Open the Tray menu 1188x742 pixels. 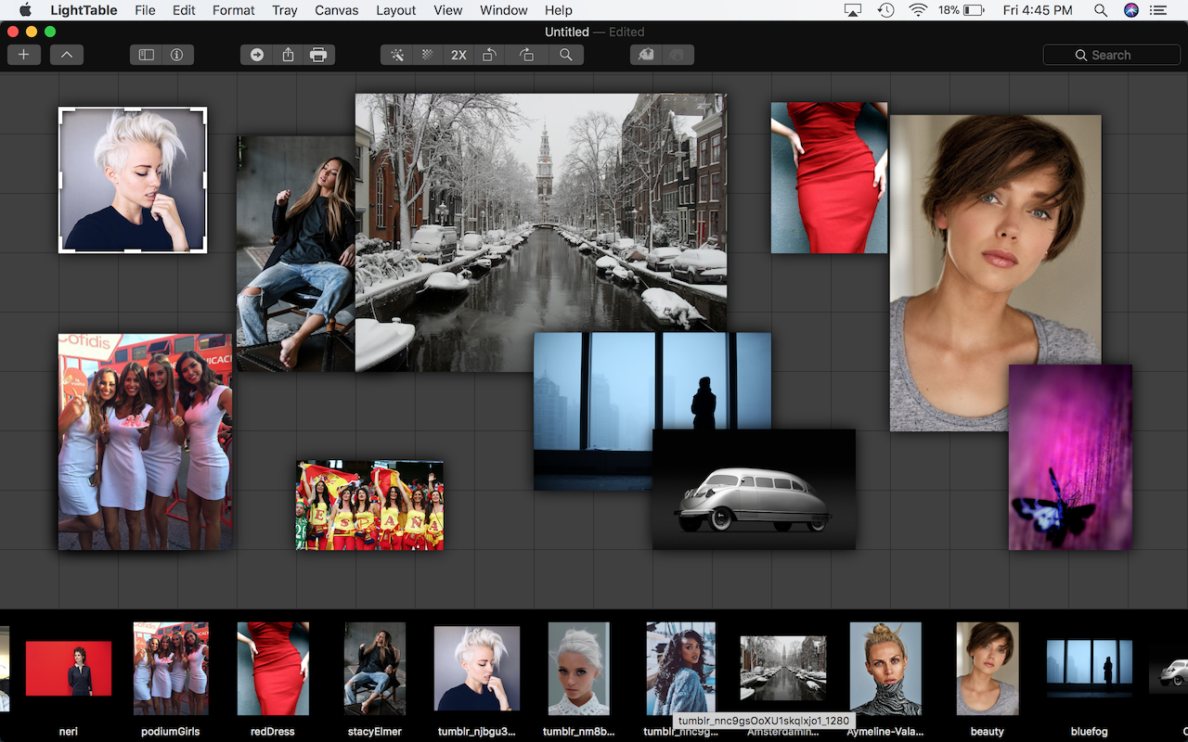tap(285, 10)
